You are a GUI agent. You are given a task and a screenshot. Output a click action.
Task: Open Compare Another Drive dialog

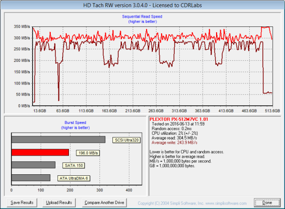[104, 203]
